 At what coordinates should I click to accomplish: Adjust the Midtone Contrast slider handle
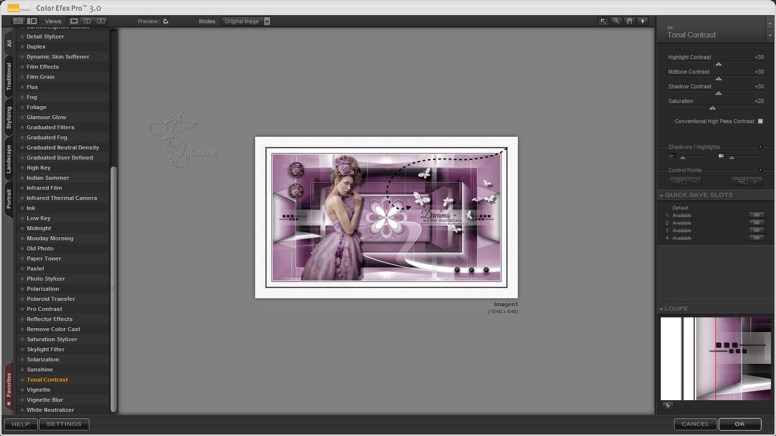[718, 79]
